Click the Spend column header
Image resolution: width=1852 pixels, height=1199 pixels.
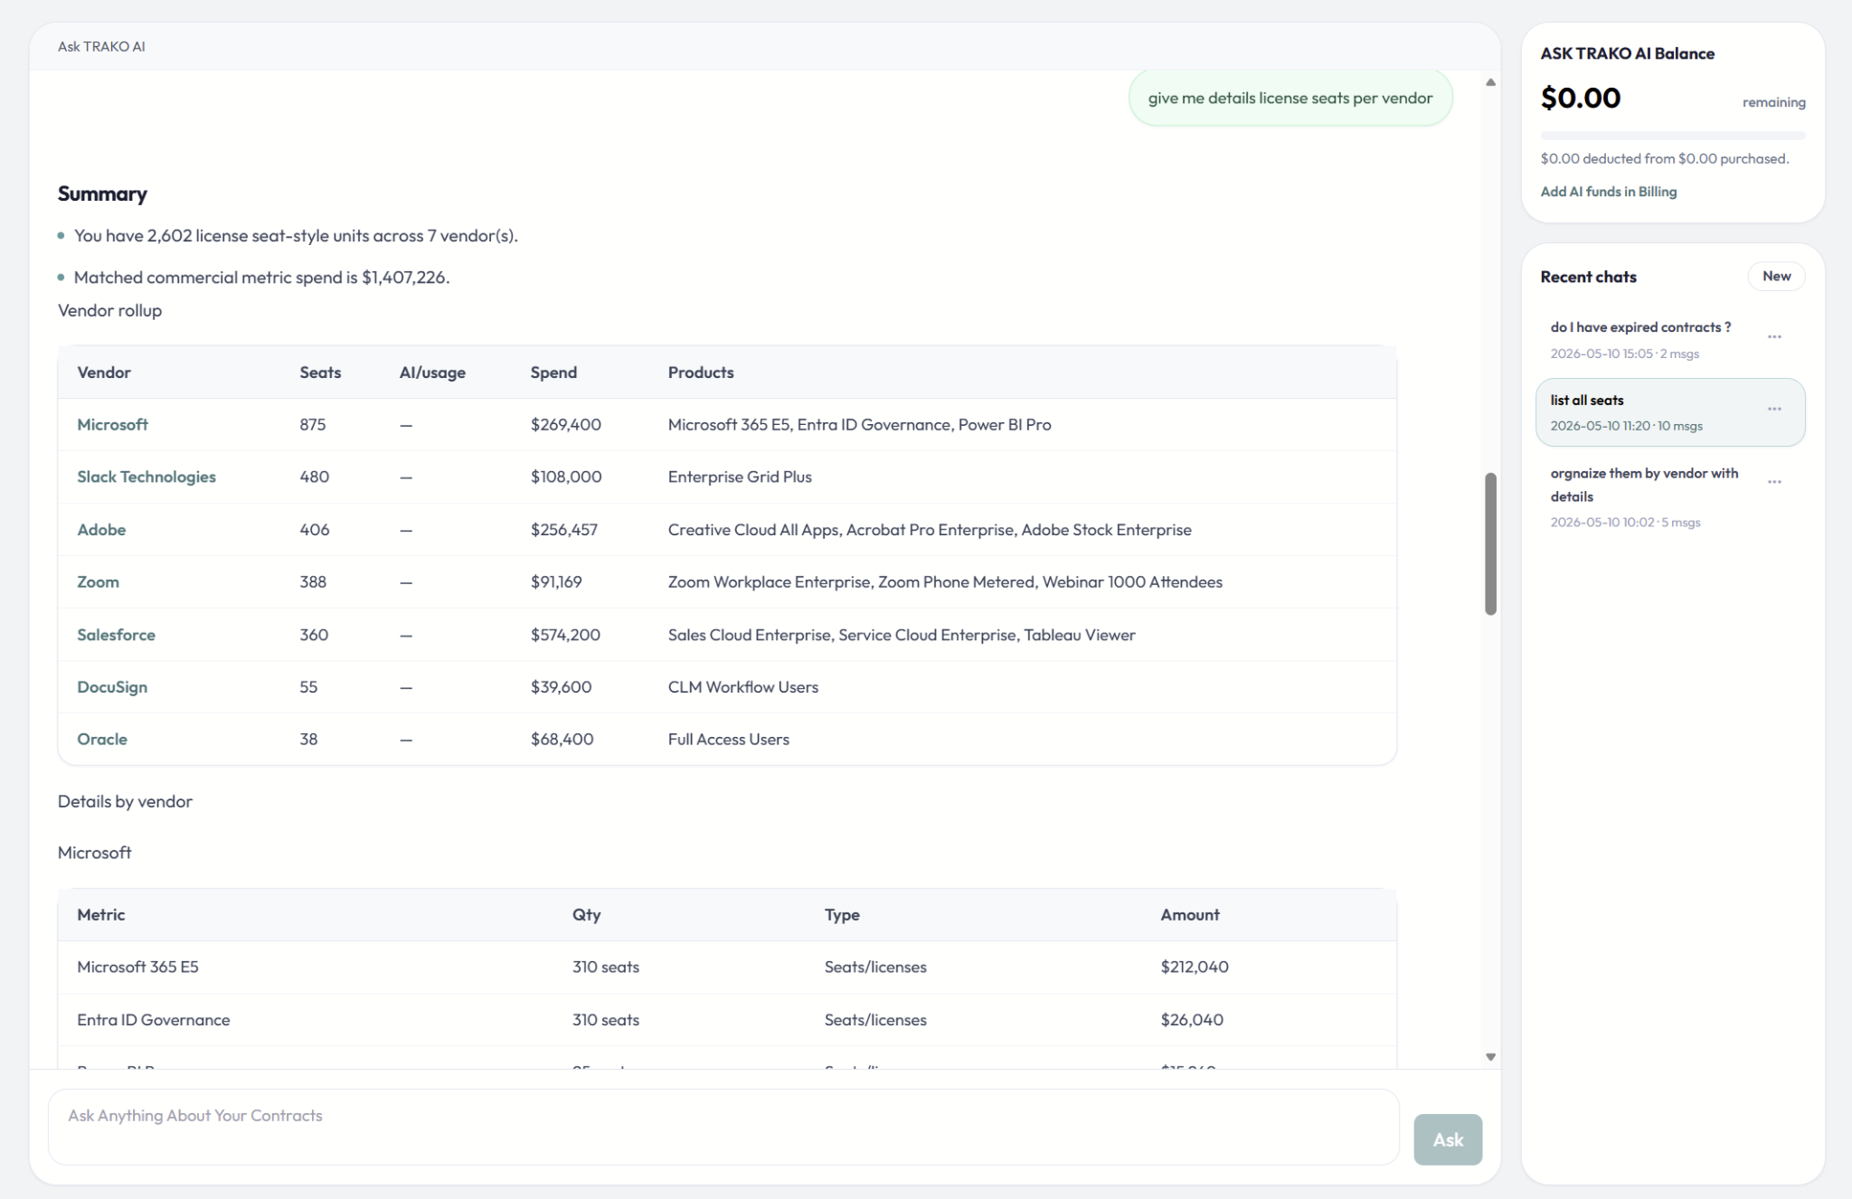click(553, 372)
